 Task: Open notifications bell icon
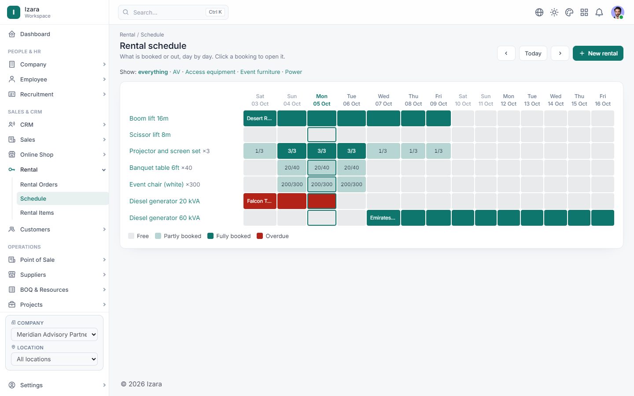(x=599, y=12)
